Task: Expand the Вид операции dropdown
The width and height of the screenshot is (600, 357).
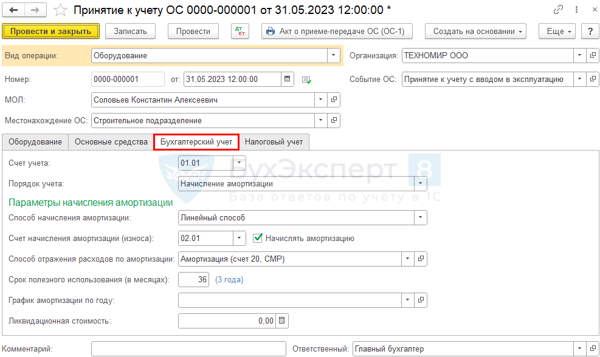Action: tap(333, 55)
